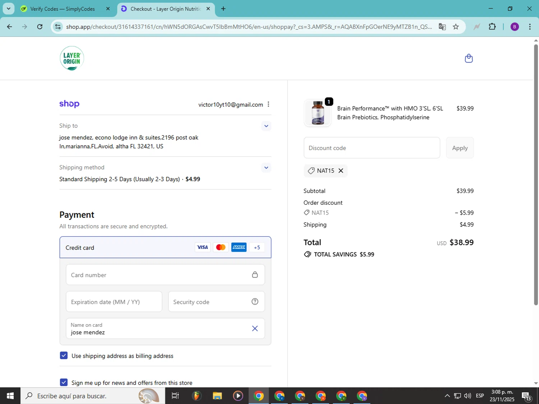Open the tab search dropdown
Screen dimensions: 539x404
pos(9,9)
